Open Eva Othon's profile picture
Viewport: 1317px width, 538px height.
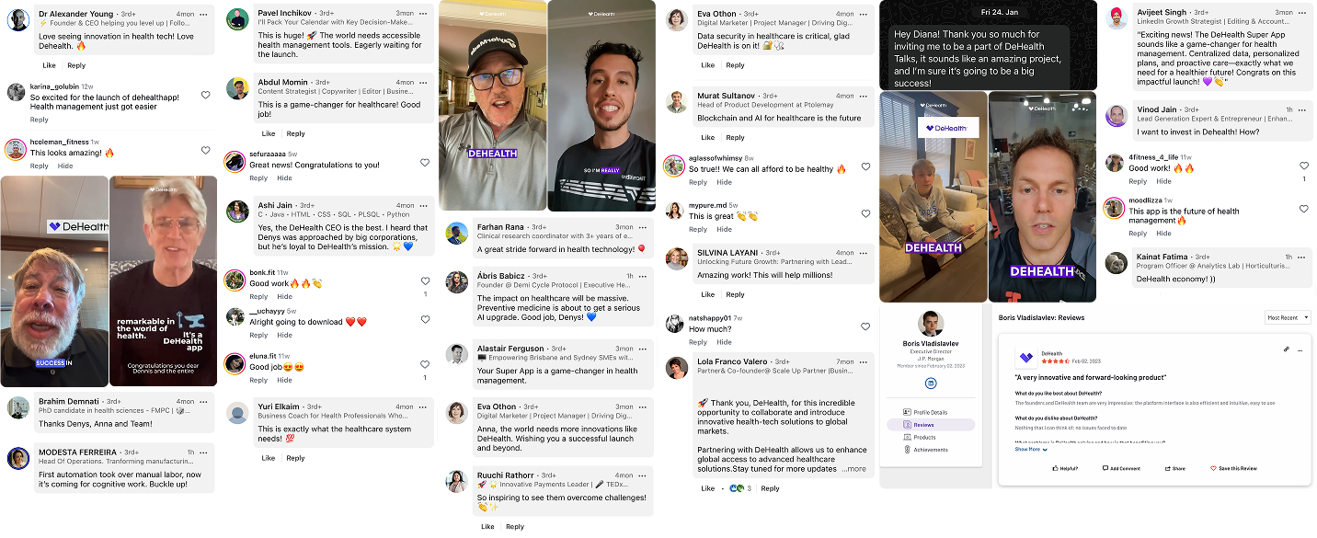pyautogui.click(x=677, y=19)
